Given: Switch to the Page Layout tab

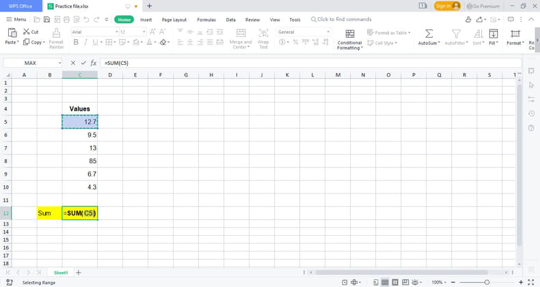Looking at the screenshot, I should tap(174, 20).
